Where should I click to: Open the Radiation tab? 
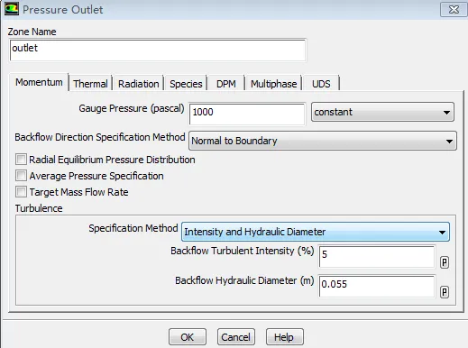pos(138,84)
